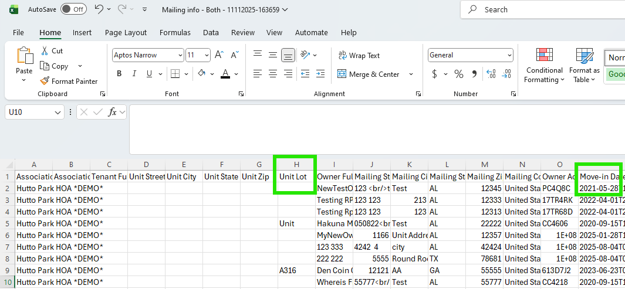The height and width of the screenshot is (289, 625).
Task: Click the Paste button
Action: [24, 64]
